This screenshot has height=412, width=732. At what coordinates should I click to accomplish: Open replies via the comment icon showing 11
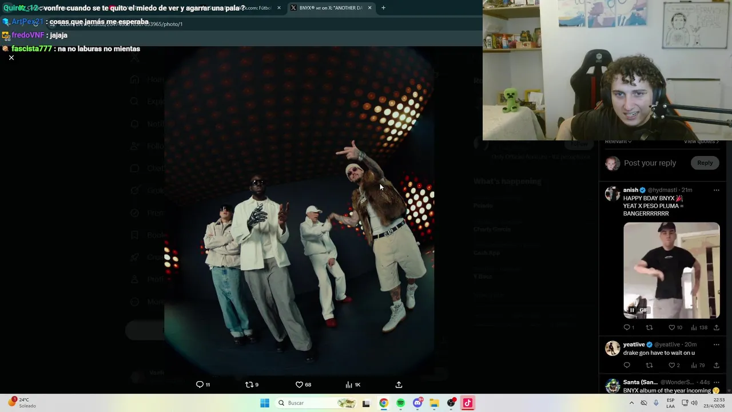pyautogui.click(x=203, y=385)
